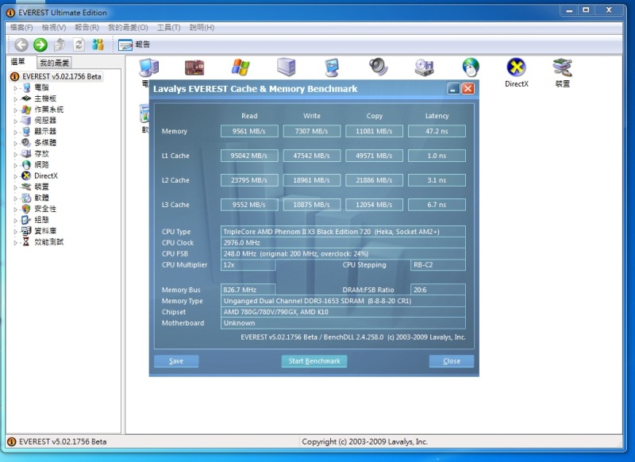Click the Memory Type DDR3-1653 field
The width and height of the screenshot is (635, 462).
point(343,301)
